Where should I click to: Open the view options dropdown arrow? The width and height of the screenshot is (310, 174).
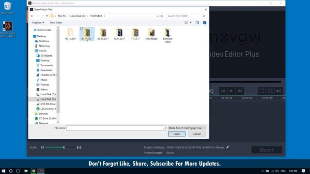click(x=190, y=23)
